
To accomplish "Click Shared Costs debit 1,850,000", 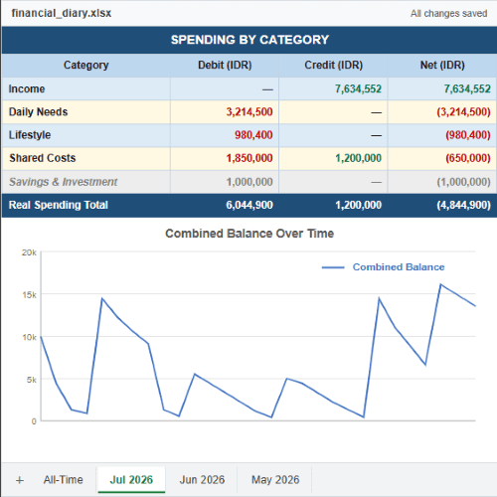I will 249,158.
